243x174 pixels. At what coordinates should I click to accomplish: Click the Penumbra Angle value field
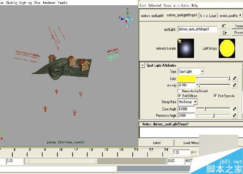(x=186, y=115)
